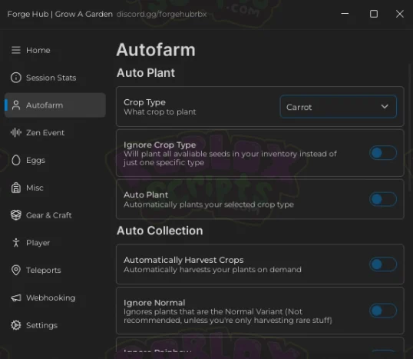Go to the Eggs tab
Viewport: 413px width, 359px height.
pyautogui.click(x=55, y=160)
